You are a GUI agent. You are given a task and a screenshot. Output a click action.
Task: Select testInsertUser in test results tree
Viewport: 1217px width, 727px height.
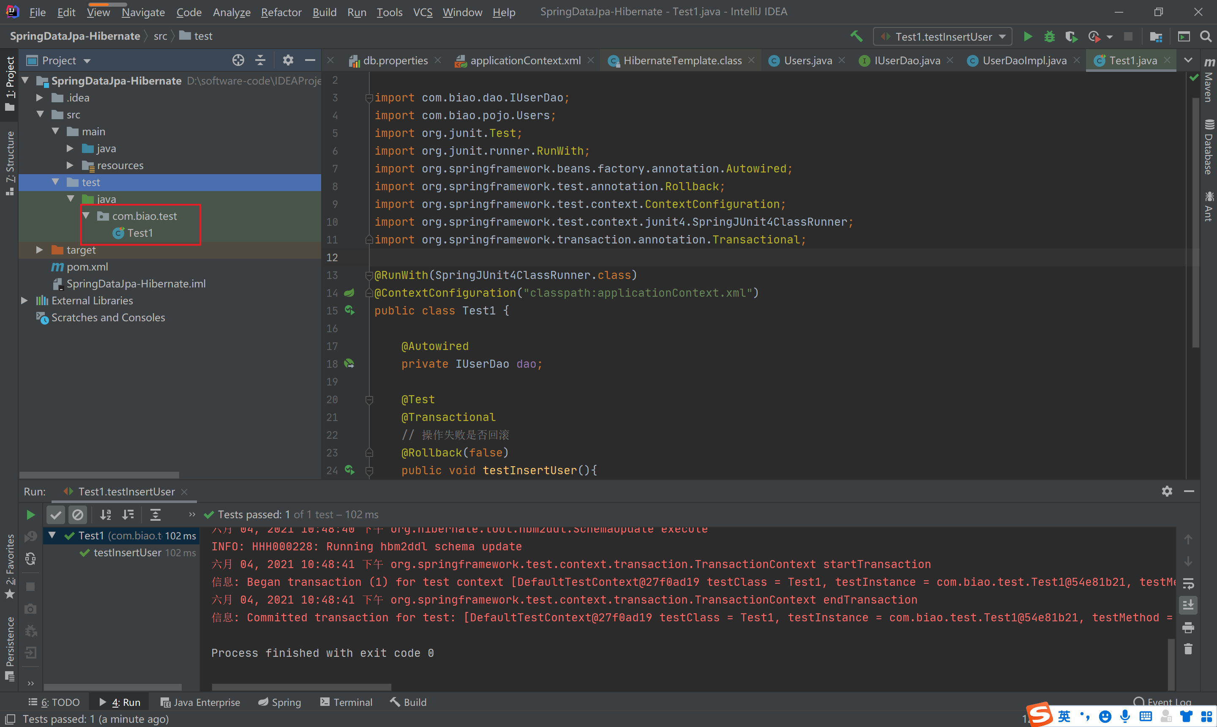pos(127,552)
